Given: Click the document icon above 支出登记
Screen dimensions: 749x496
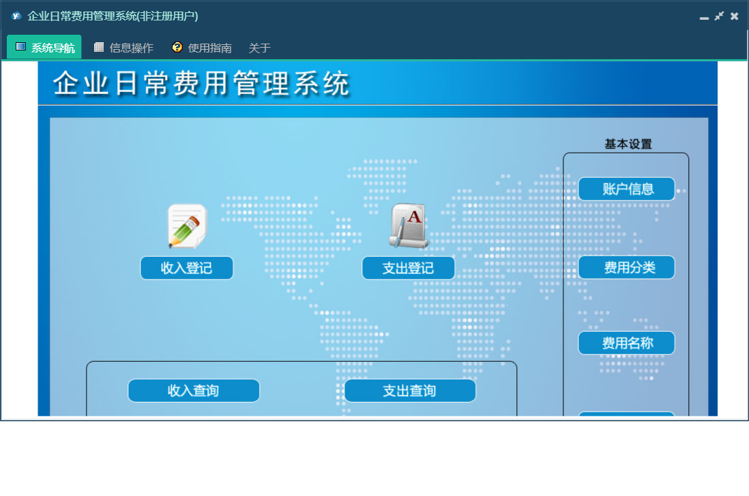Looking at the screenshot, I should pos(409,226).
